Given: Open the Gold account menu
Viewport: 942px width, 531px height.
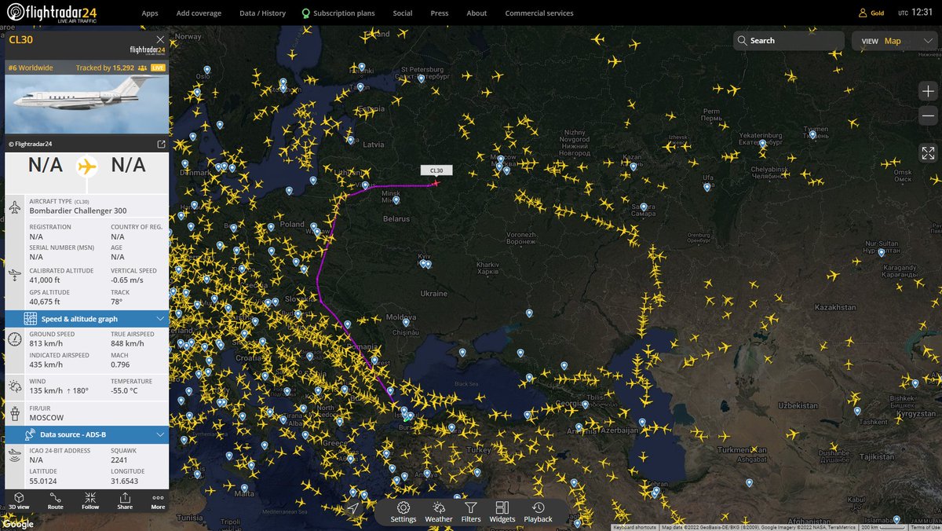Looking at the screenshot, I should click(871, 13).
